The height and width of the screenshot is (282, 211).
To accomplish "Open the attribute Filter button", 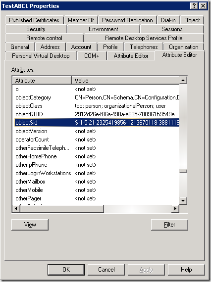I will pos(169,225).
